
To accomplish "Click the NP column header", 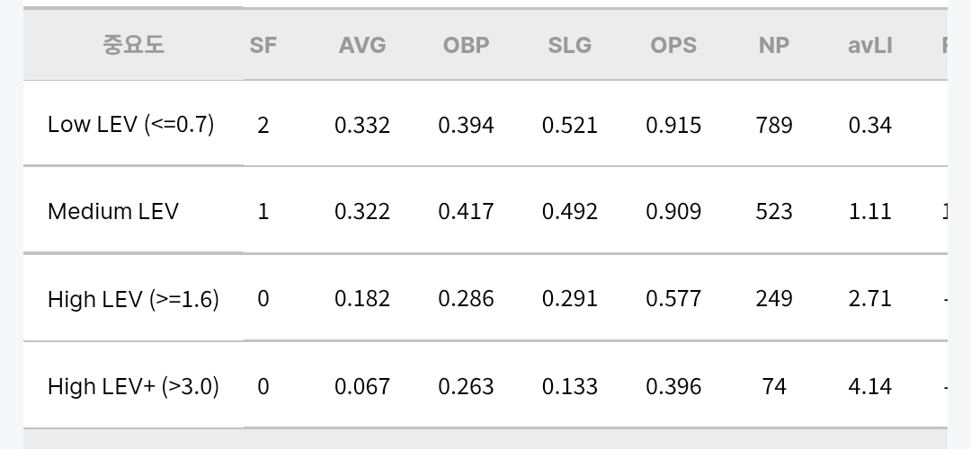I will [x=774, y=45].
